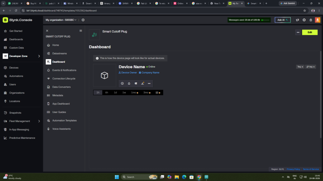Click the device cube image
This screenshot has width=323, height=181.
[x=104, y=75]
